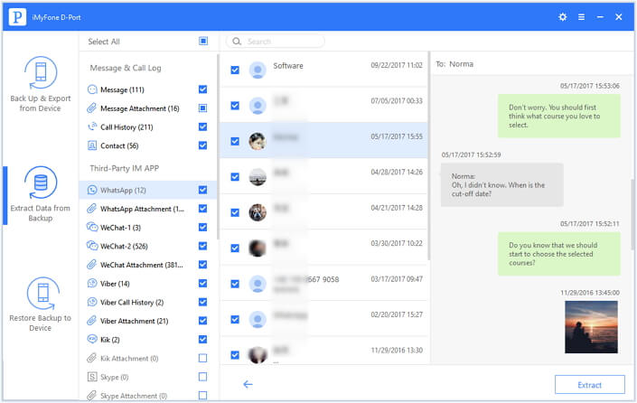Open the conversation dated 07/05/2017 00:33
Image resolution: width=637 pixels, height=403 pixels.
[x=323, y=105]
